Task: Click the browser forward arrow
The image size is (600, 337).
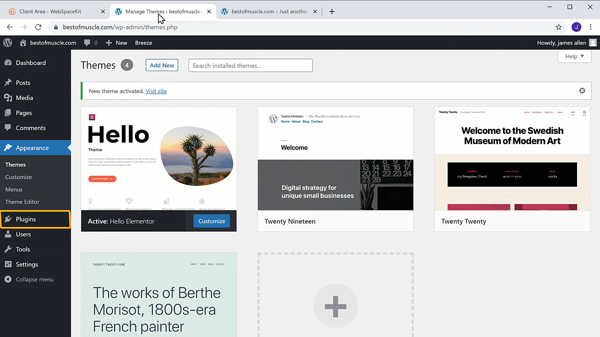Action: click(x=24, y=27)
